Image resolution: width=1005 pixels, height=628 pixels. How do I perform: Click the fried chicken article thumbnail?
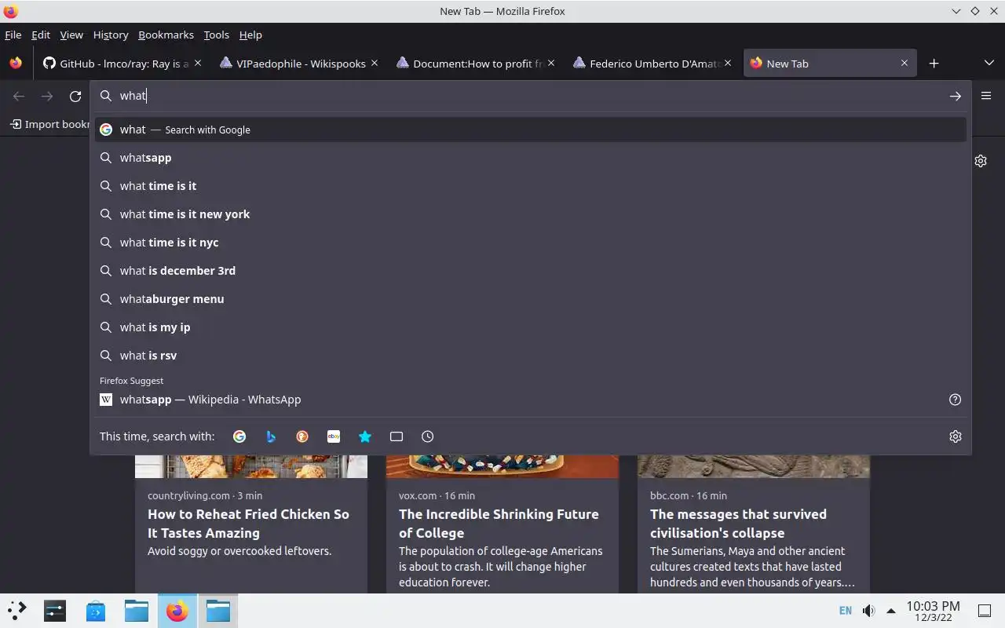tap(251, 466)
